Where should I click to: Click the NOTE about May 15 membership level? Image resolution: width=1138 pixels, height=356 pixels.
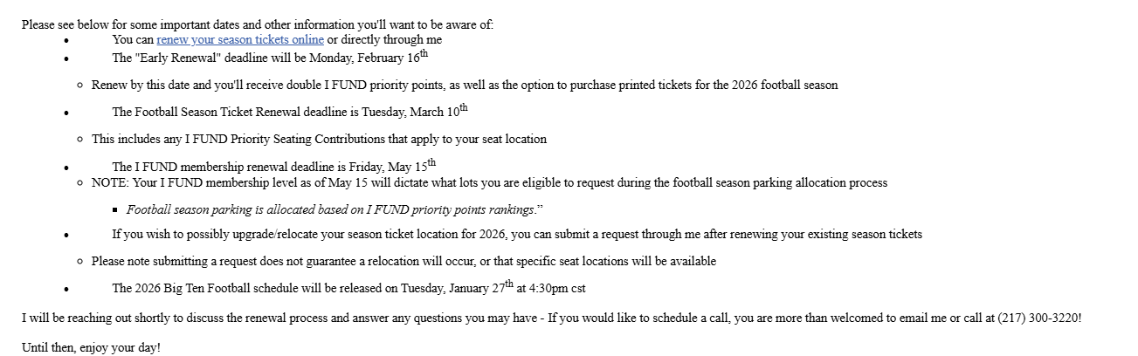click(x=489, y=183)
